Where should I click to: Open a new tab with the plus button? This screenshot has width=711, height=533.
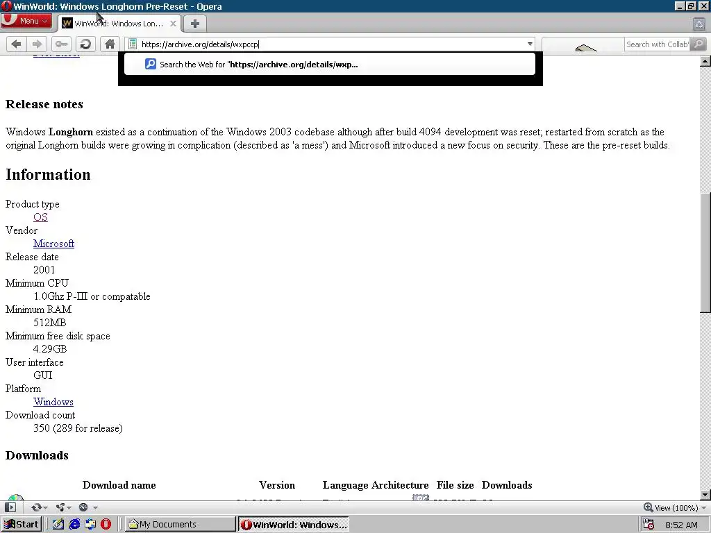pyautogui.click(x=195, y=24)
